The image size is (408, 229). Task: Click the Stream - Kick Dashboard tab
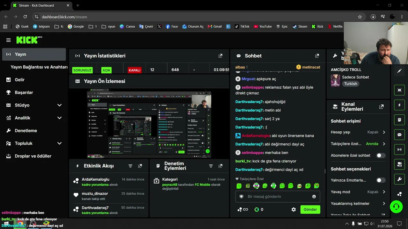click(41, 5)
